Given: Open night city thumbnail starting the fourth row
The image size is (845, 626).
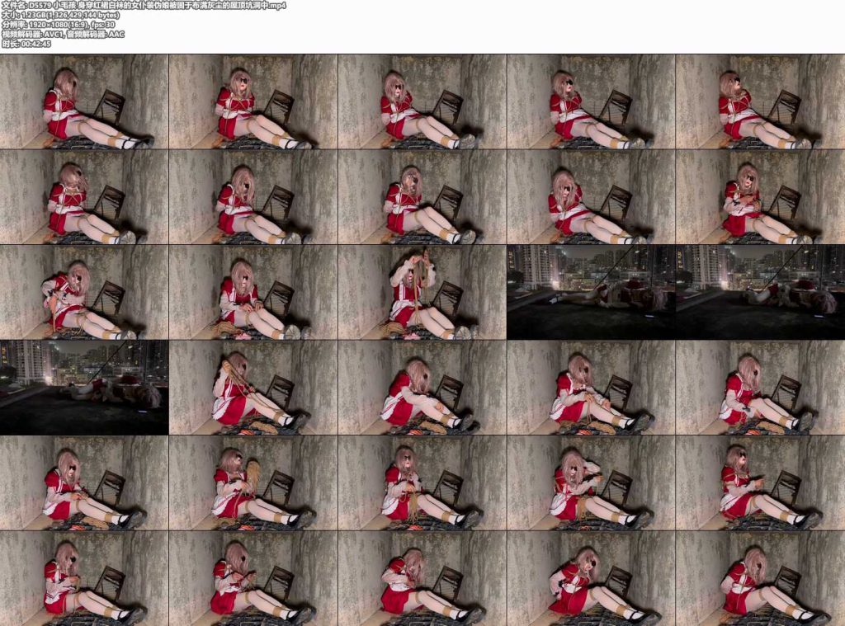Looking at the screenshot, I should tap(84, 388).
